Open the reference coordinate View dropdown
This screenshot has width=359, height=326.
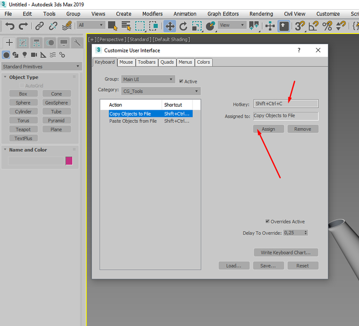pos(232,25)
